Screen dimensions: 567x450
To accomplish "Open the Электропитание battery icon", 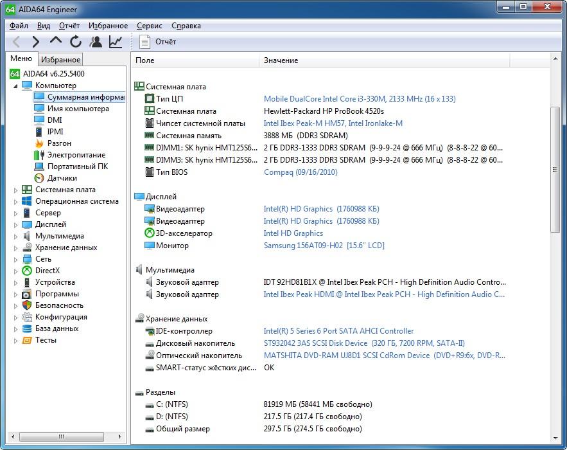I will [x=39, y=154].
